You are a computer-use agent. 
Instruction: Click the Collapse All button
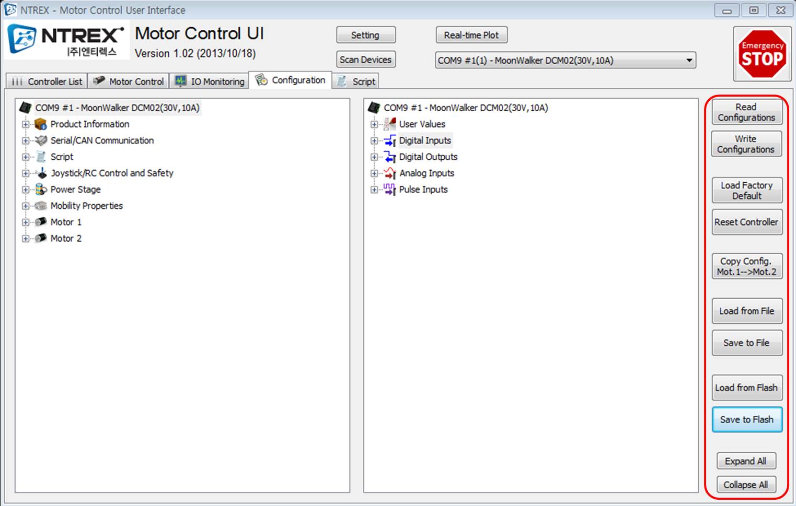(746, 485)
